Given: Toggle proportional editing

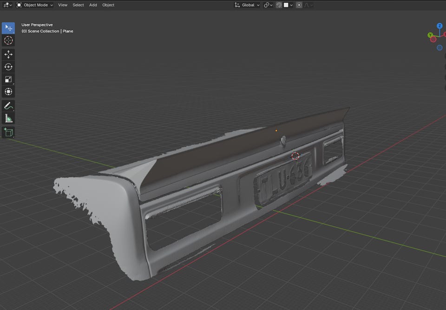Looking at the screenshot, I should [x=299, y=5].
